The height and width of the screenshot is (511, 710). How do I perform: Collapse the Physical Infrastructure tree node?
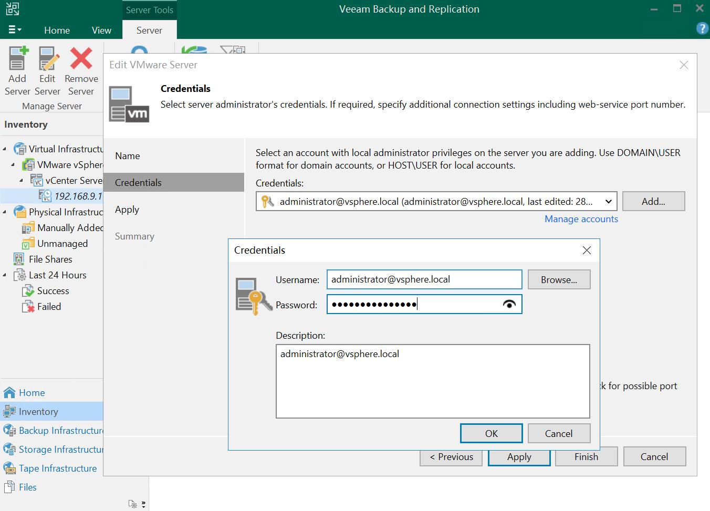(5, 212)
